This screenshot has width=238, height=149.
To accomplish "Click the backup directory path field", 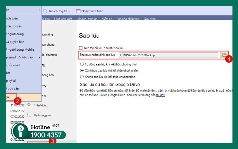I will coord(168,55).
